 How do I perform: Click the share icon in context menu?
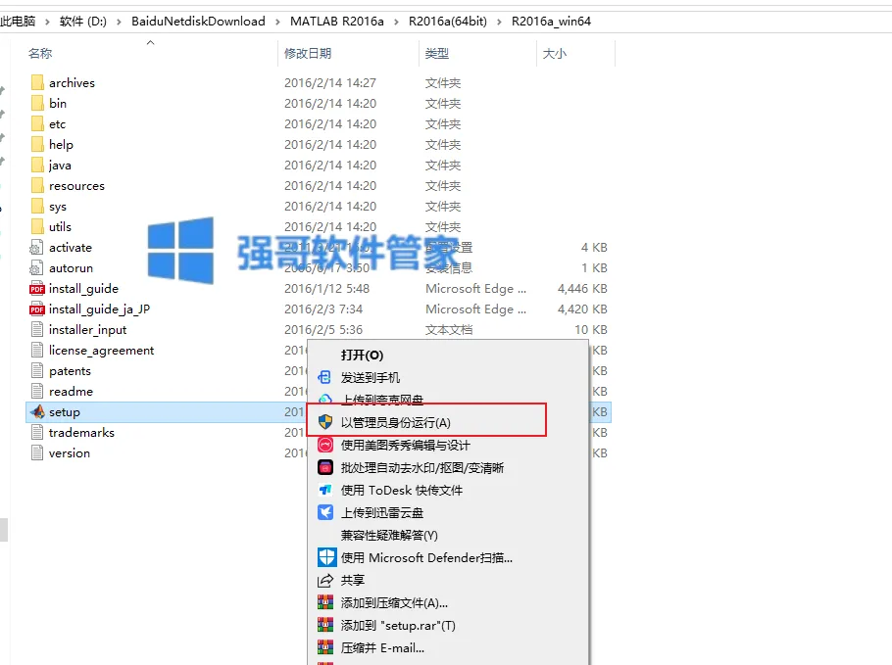click(x=324, y=581)
